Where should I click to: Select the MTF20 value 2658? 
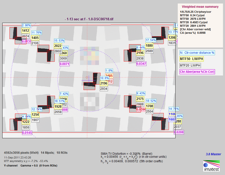click(58, 112)
